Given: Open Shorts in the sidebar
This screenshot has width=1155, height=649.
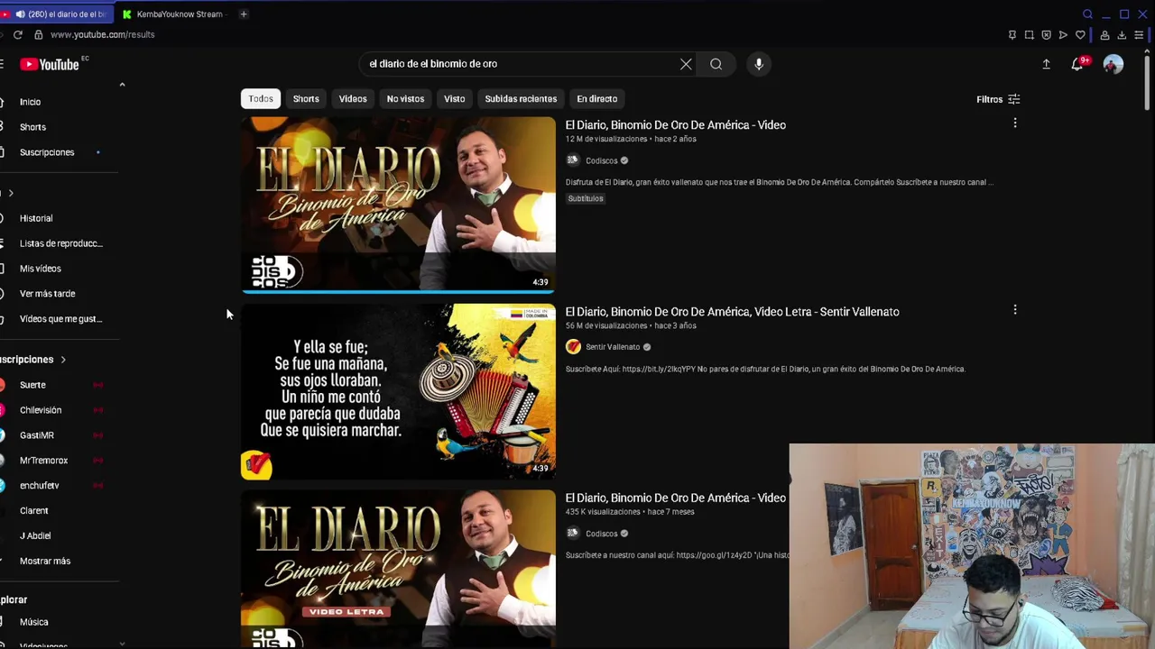Looking at the screenshot, I should [x=32, y=127].
